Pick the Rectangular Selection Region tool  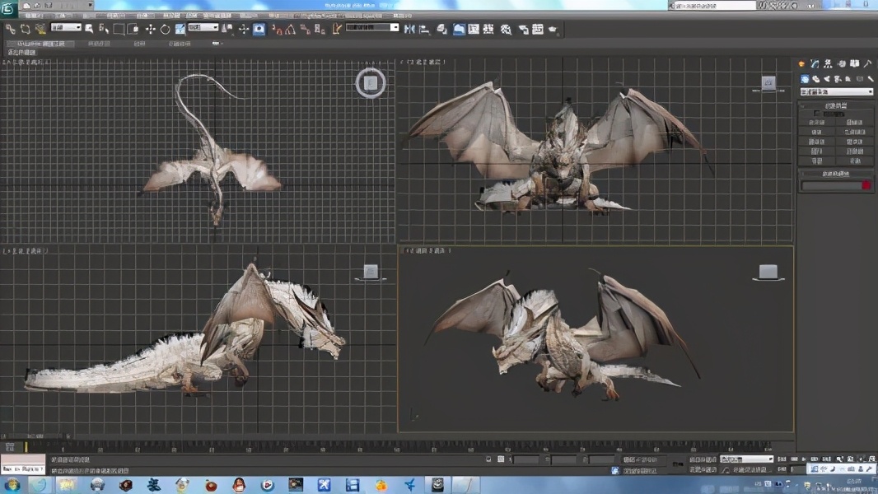(x=118, y=29)
